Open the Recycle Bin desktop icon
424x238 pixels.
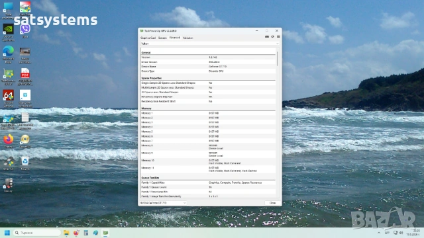25,163
